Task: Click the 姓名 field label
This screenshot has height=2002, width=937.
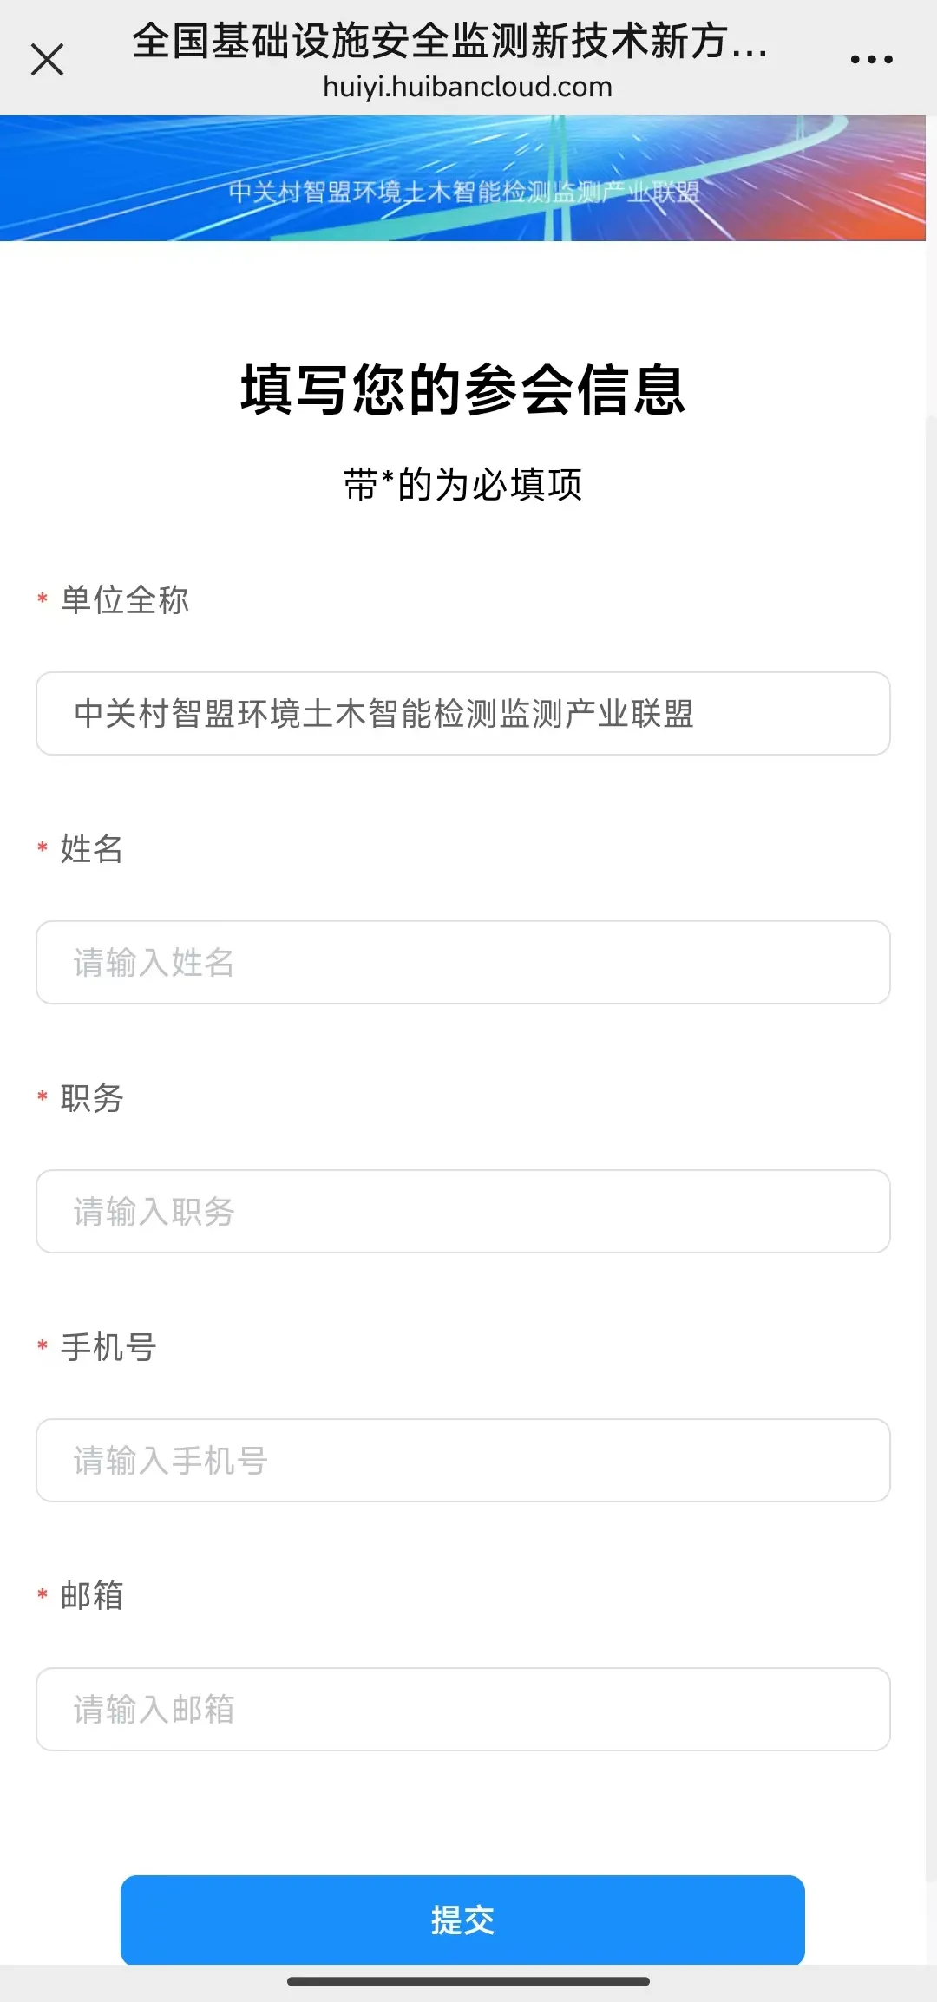Action: coord(92,848)
